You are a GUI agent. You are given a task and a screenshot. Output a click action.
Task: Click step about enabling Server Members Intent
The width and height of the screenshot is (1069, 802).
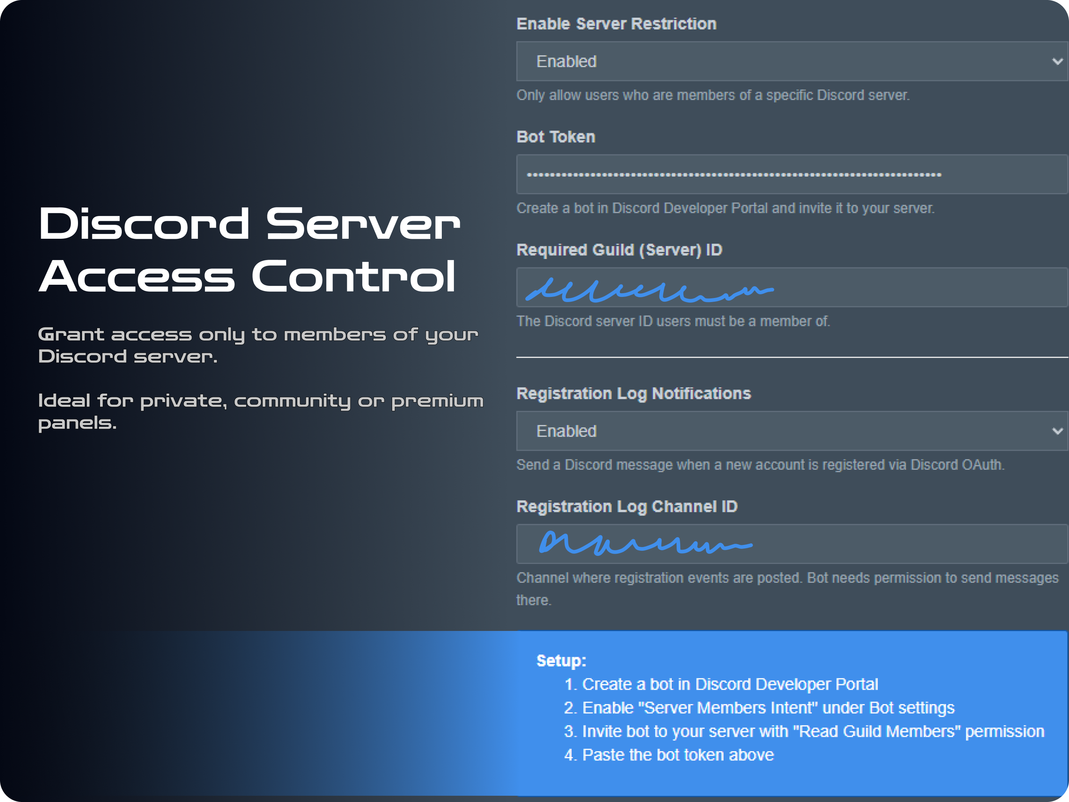[x=768, y=708]
